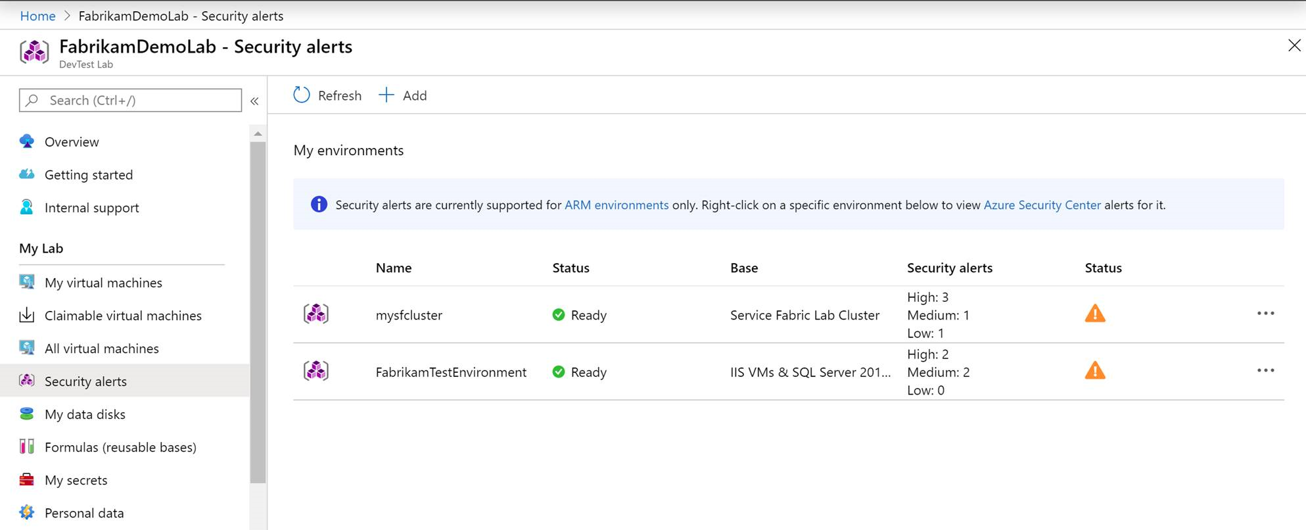Click the FabrikamTestEnvironment environment icon
The height and width of the screenshot is (530, 1306).
coord(316,371)
